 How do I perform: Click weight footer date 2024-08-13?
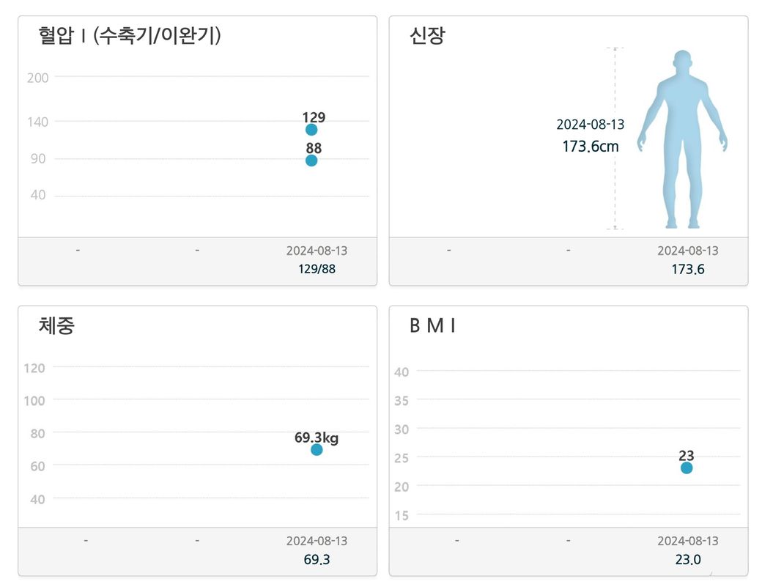[317, 541]
